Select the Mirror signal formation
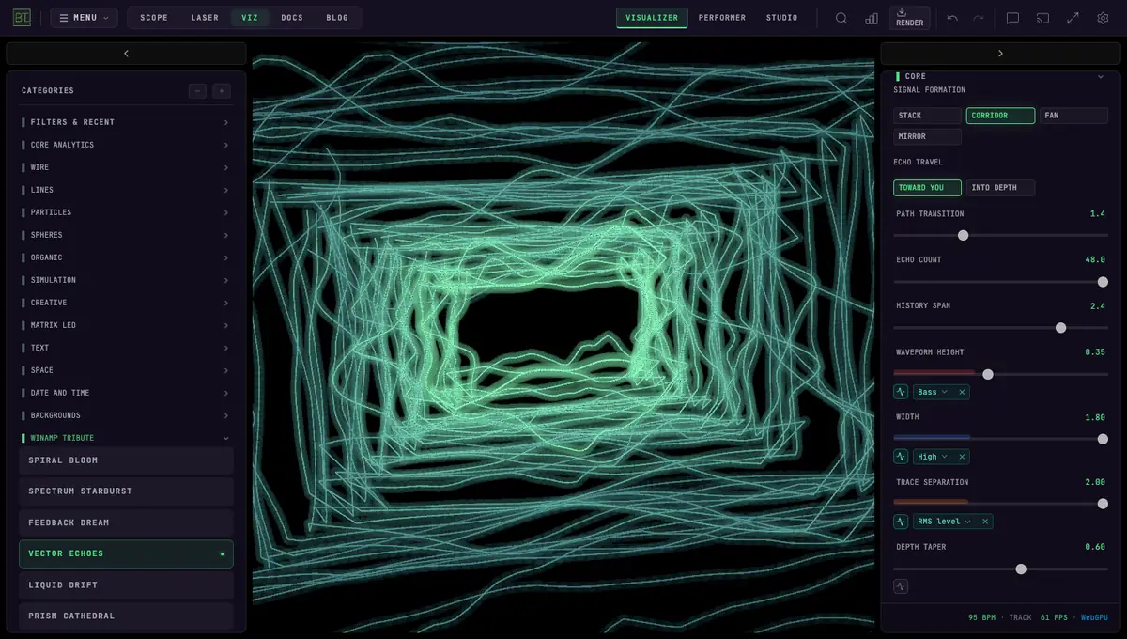The width and height of the screenshot is (1127, 639). [927, 137]
